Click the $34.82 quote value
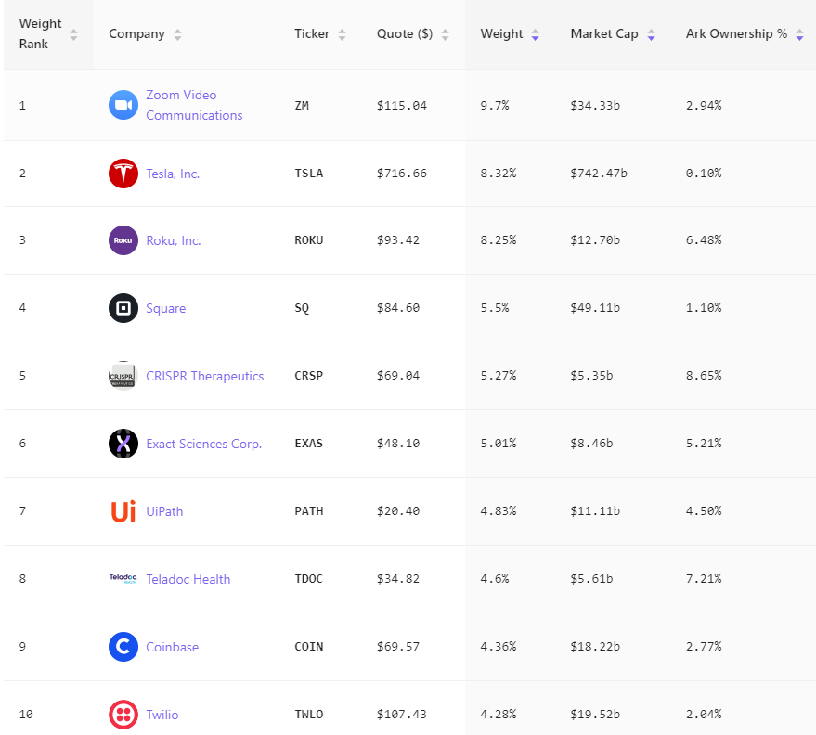Viewport: 816px width, 735px height. [x=397, y=579]
